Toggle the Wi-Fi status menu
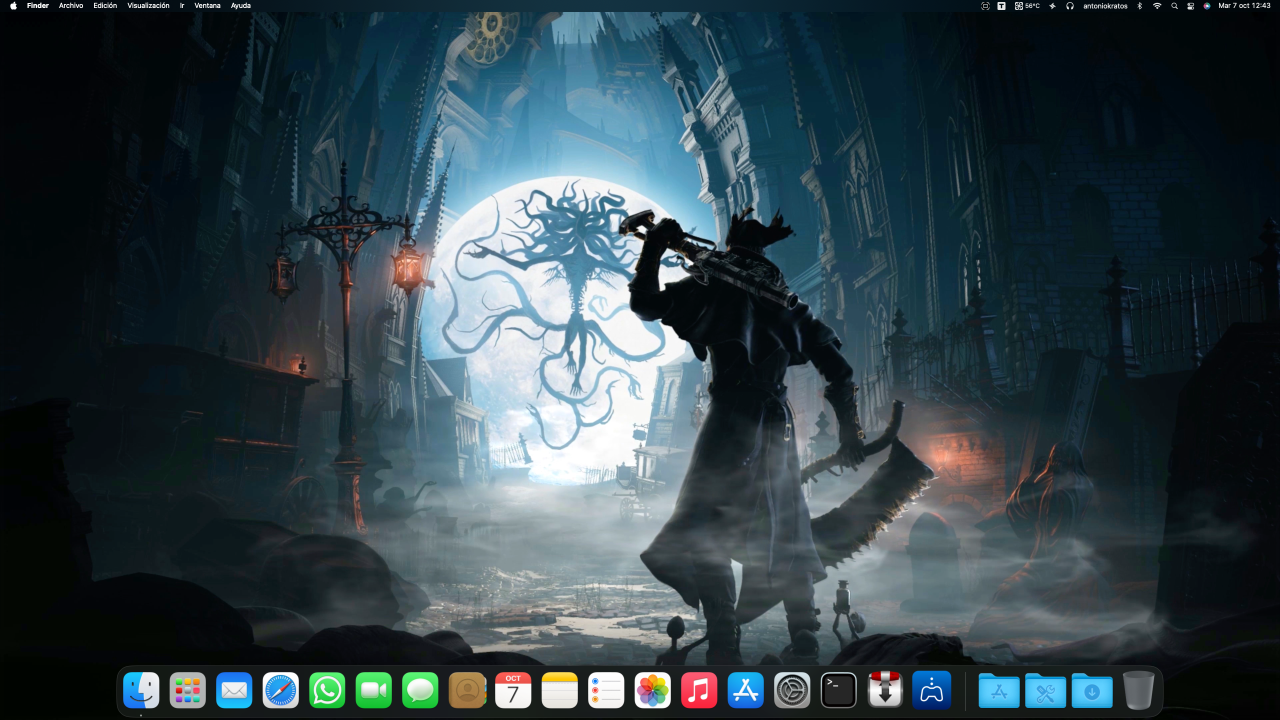This screenshot has height=720, width=1280. (x=1157, y=6)
